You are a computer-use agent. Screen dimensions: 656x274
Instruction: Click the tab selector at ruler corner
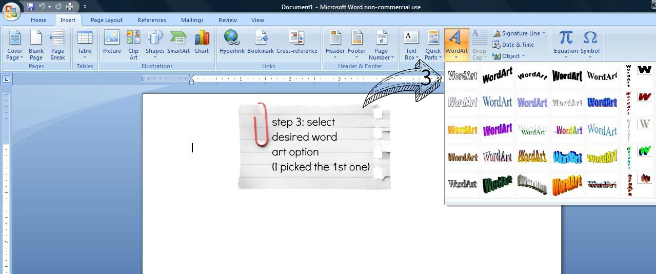click(x=6, y=79)
